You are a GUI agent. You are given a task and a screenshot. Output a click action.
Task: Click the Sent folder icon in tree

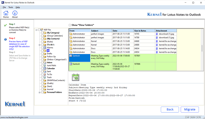(x=45, y=71)
